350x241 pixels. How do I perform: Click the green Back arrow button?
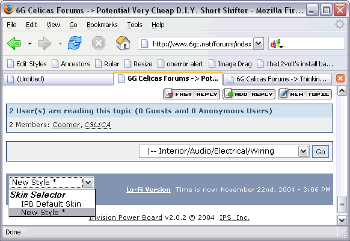[x=14, y=43]
